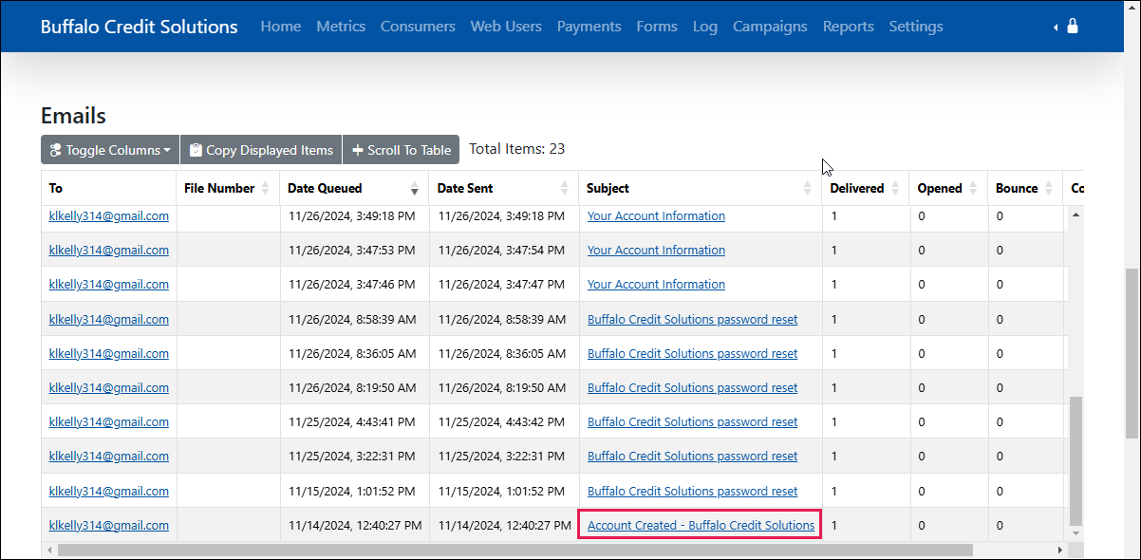The width and height of the screenshot is (1141, 560).
Task: Open Your Account Information email queued 3:47:46 PM
Action: [656, 284]
